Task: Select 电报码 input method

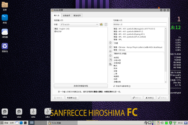Action: [x=139, y=76]
